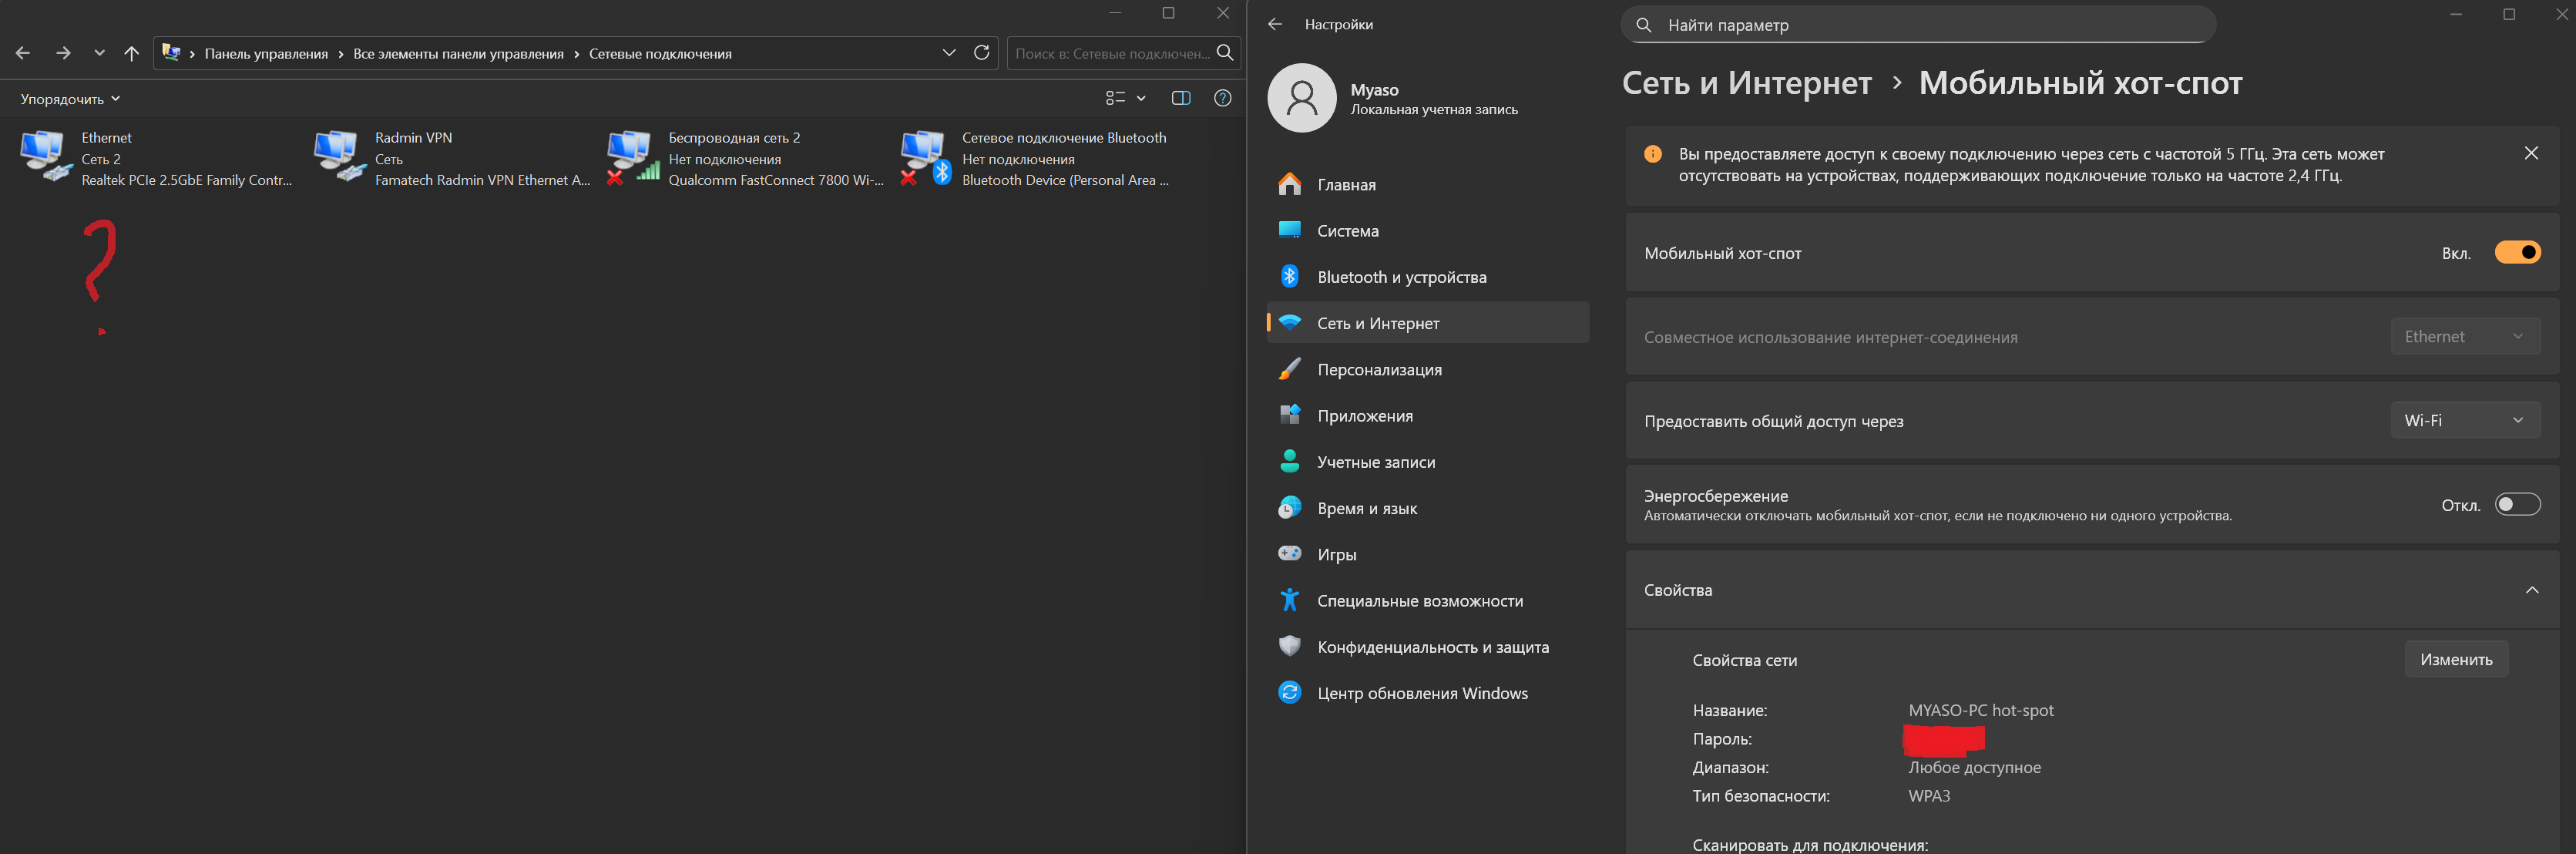Open Учетные записи section
The height and width of the screenshot is (854, 2576).
click(x=1427, y=462)
